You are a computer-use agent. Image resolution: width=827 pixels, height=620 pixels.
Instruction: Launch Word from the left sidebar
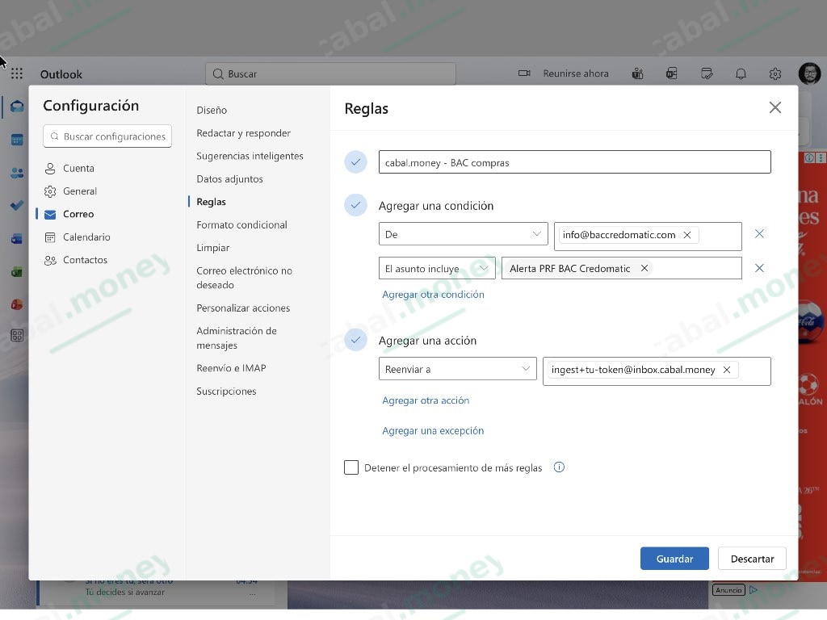(16, 239)
